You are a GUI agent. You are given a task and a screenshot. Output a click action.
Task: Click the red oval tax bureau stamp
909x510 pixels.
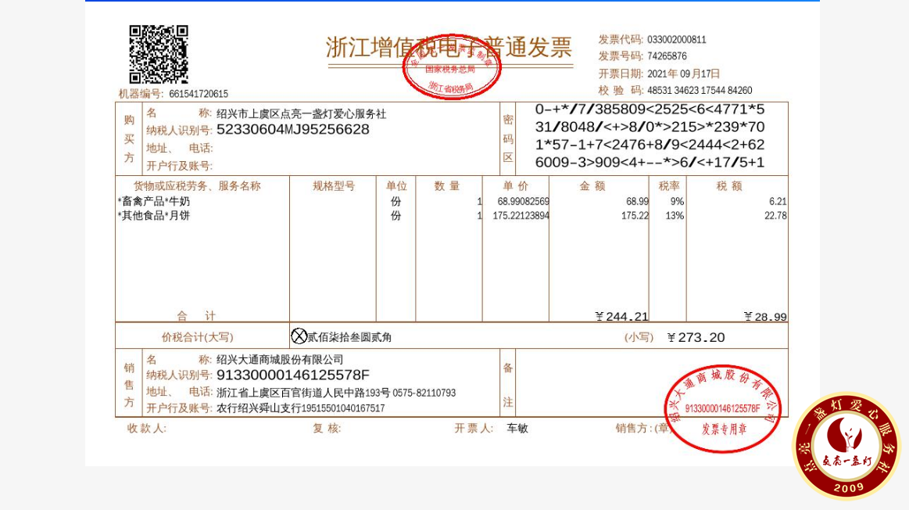(452, 66)
